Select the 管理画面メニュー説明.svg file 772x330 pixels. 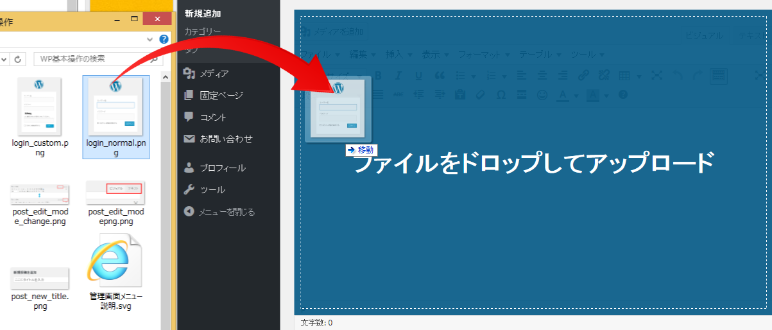[x=116, y=261]
